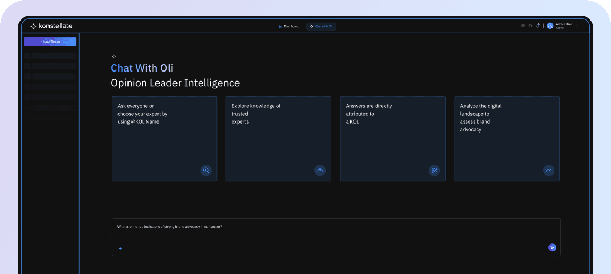Click the icon on Explore knowledge card
The image size is (611, 274).
tap(320, 170)
